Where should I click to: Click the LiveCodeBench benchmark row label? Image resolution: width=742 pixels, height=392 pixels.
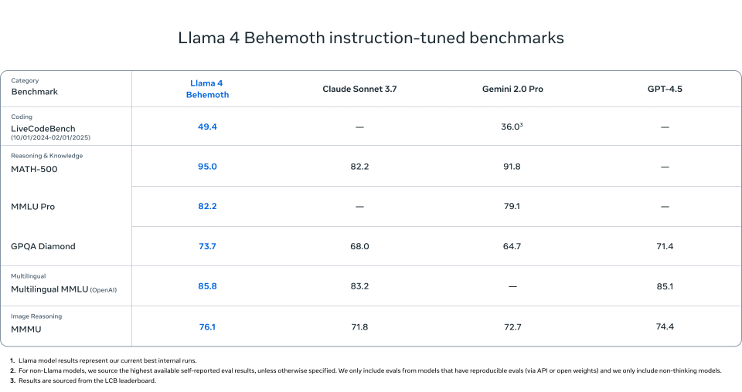point(43,128)
